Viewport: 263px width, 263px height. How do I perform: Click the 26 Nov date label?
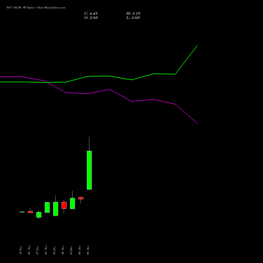29,250
